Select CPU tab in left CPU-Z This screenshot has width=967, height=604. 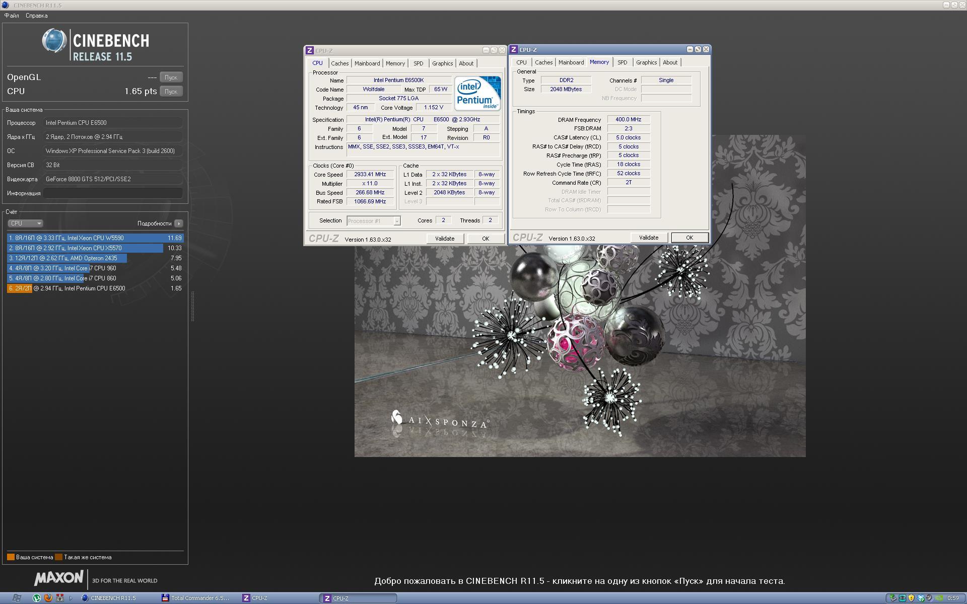coord(317,63)
